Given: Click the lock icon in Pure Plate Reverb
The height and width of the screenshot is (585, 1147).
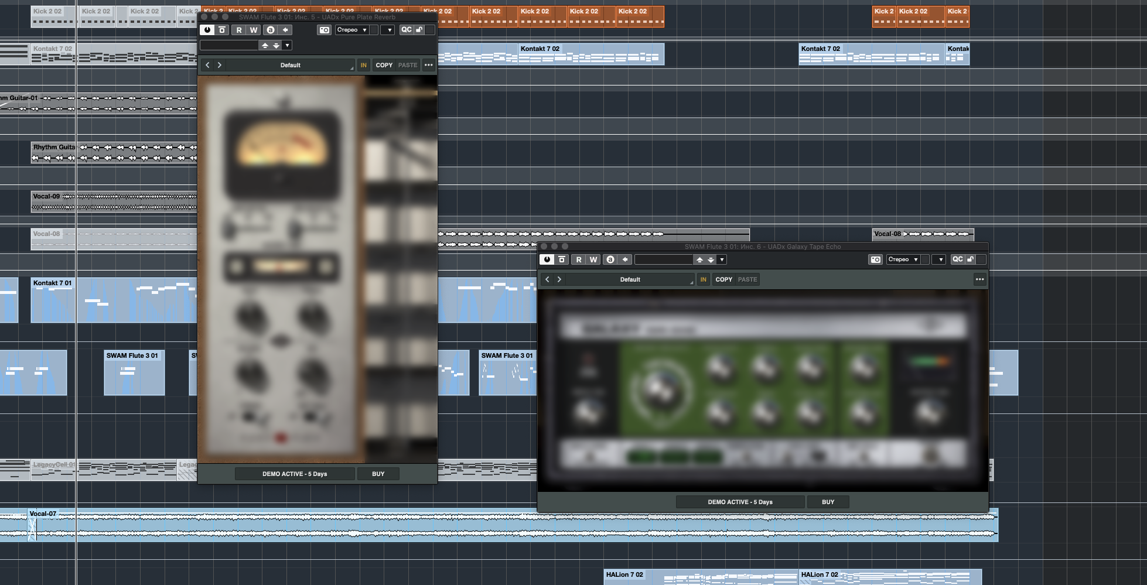Looking at the screenshot, I should pos(419,30).
